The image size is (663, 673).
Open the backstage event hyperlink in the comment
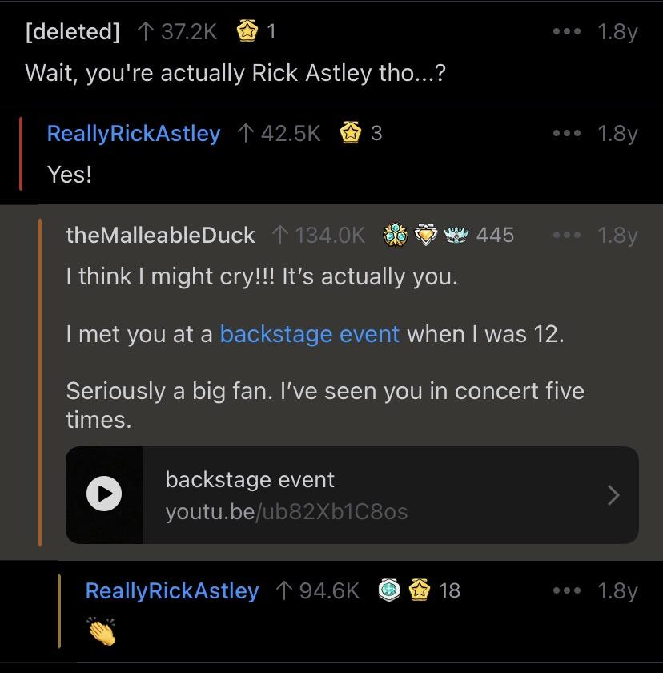pos(310,333)
